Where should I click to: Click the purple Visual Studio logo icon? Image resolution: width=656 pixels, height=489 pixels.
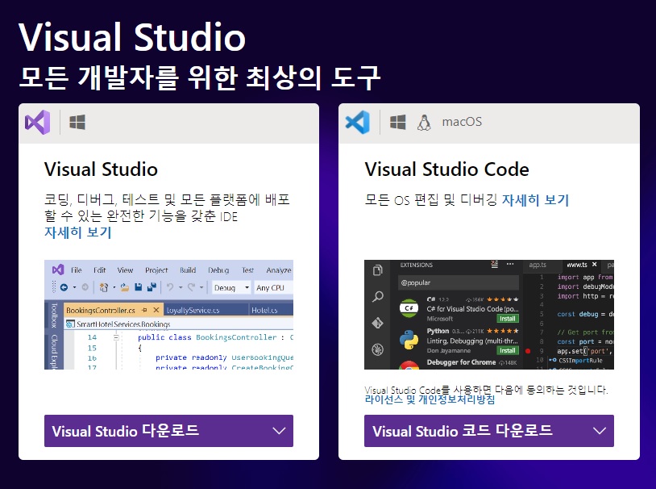point(38,123)
